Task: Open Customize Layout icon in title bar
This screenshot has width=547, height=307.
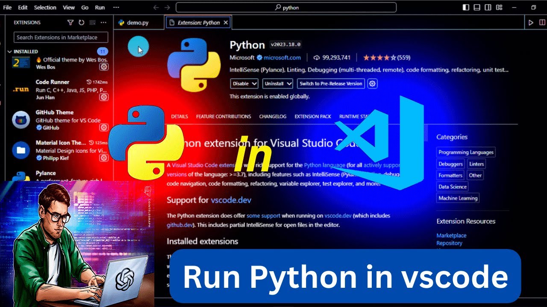Action: coord(499,7)
